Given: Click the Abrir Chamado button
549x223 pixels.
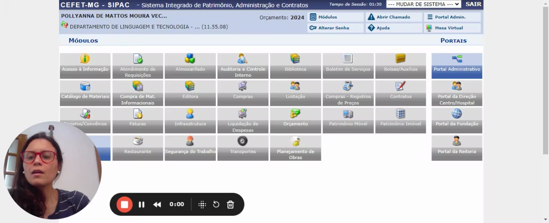Looking at the screenshot, I should [x=394, y=17].
